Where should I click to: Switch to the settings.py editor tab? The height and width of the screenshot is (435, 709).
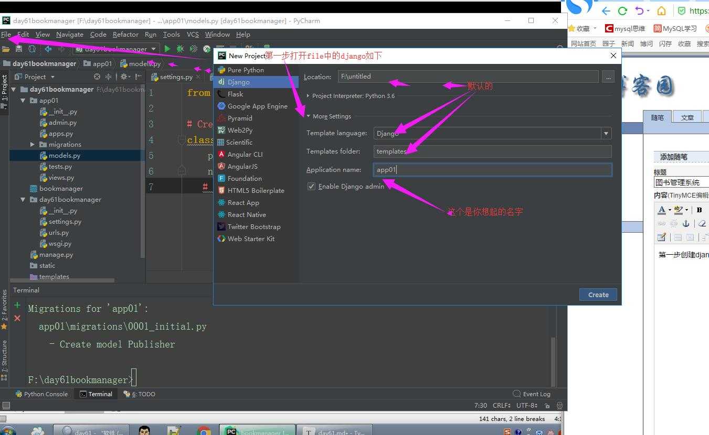pos(176,77)
